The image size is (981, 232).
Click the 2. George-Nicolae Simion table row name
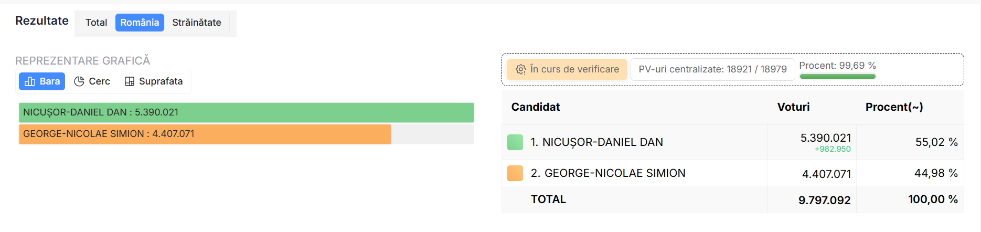(x=608, y=173)
